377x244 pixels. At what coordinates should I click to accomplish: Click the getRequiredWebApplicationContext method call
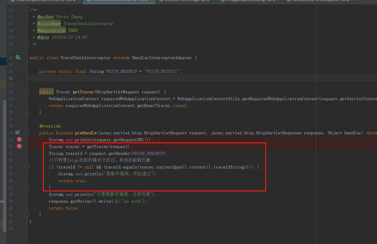[280, 99]
